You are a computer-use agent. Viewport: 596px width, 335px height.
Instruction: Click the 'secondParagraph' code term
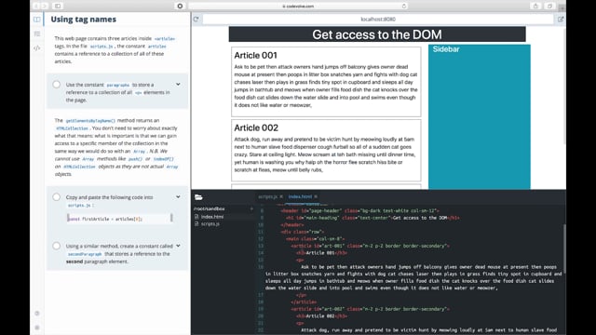click(x=85, y=254)
